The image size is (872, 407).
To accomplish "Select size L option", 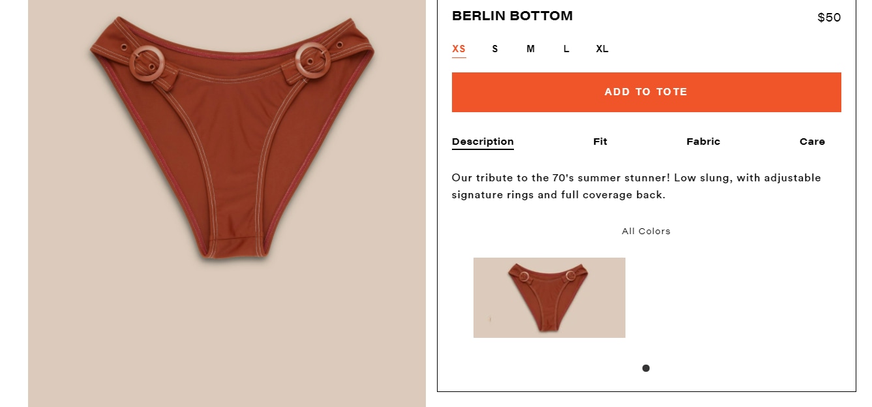I will coord(566,49).
